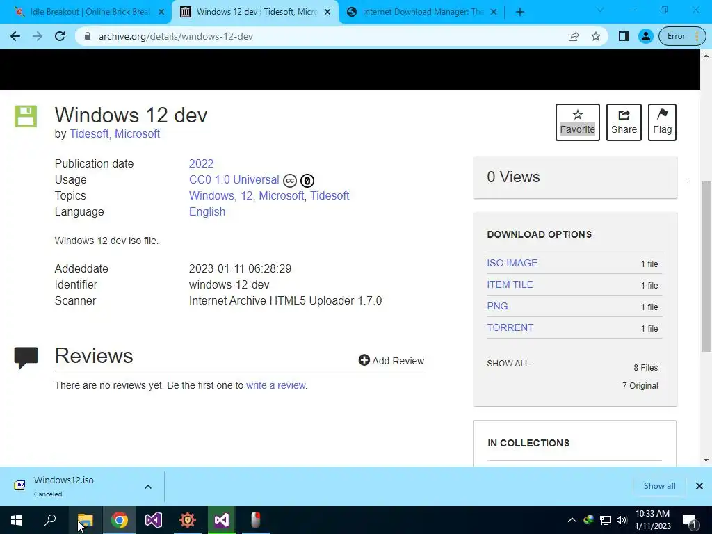Click Add Review button
This screenshot has width=712, height=534.
[391, 361]
